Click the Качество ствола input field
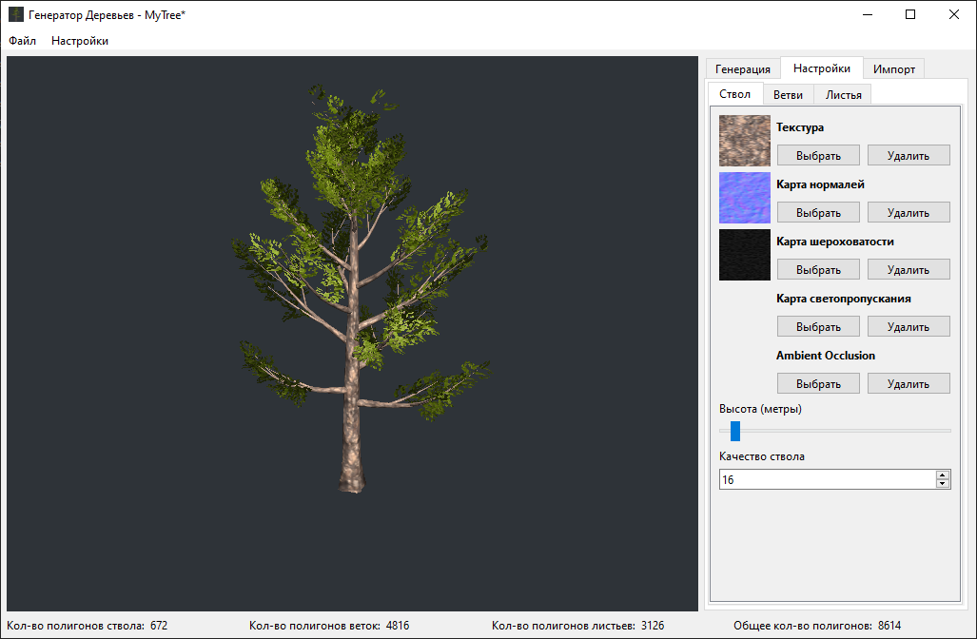The width and height of the screenshot is (977, 639). point(828,479)
